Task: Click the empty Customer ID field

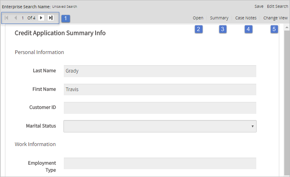Action: click(x=160, y=108)
